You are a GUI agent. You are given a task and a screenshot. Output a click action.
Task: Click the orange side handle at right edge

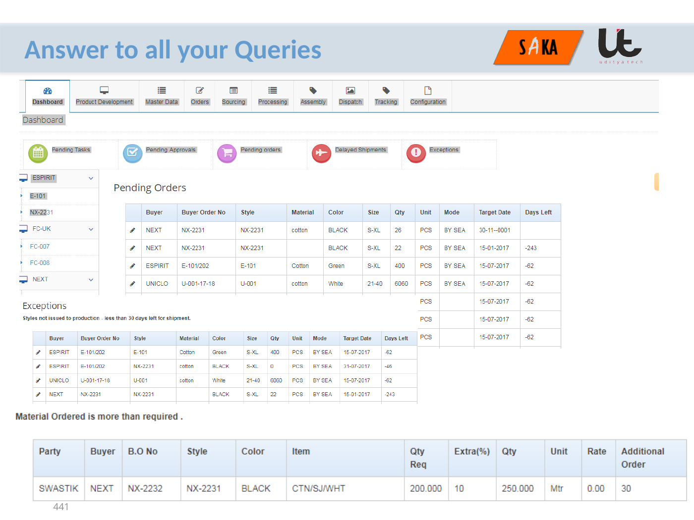(x=656, y=182)
